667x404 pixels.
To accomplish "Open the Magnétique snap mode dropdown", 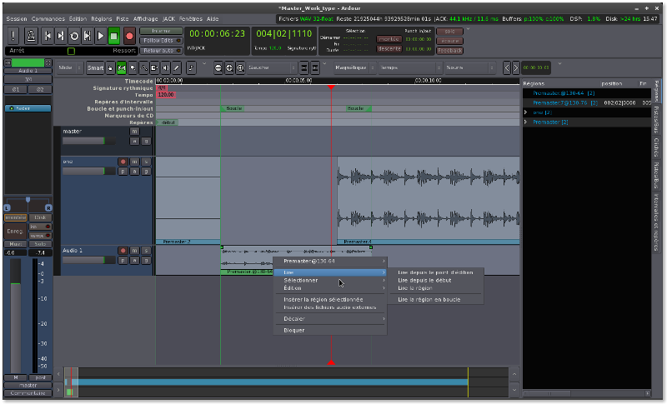I will [x=354, y=67].
